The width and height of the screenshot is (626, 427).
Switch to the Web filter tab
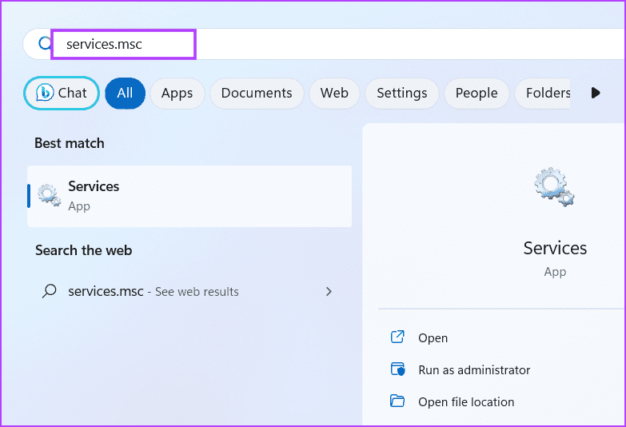click(334, 93)
